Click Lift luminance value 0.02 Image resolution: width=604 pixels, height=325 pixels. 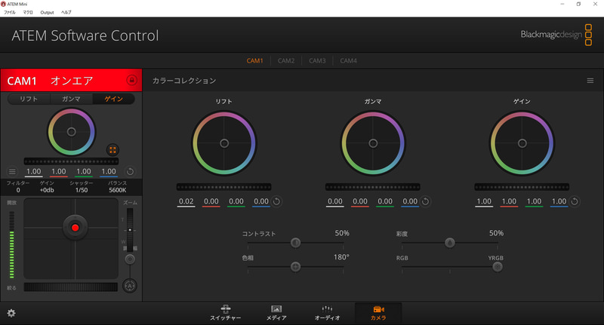tap(186, 201)
